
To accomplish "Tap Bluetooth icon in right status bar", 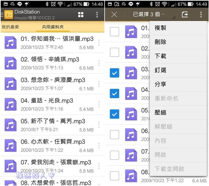I will click(151, 4).
